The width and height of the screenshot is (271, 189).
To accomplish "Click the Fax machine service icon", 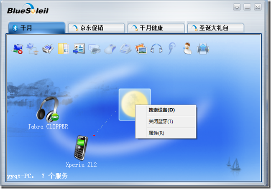I will 125,49.
